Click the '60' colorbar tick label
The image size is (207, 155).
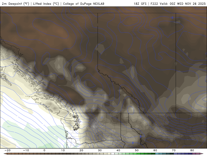(155, 150)
